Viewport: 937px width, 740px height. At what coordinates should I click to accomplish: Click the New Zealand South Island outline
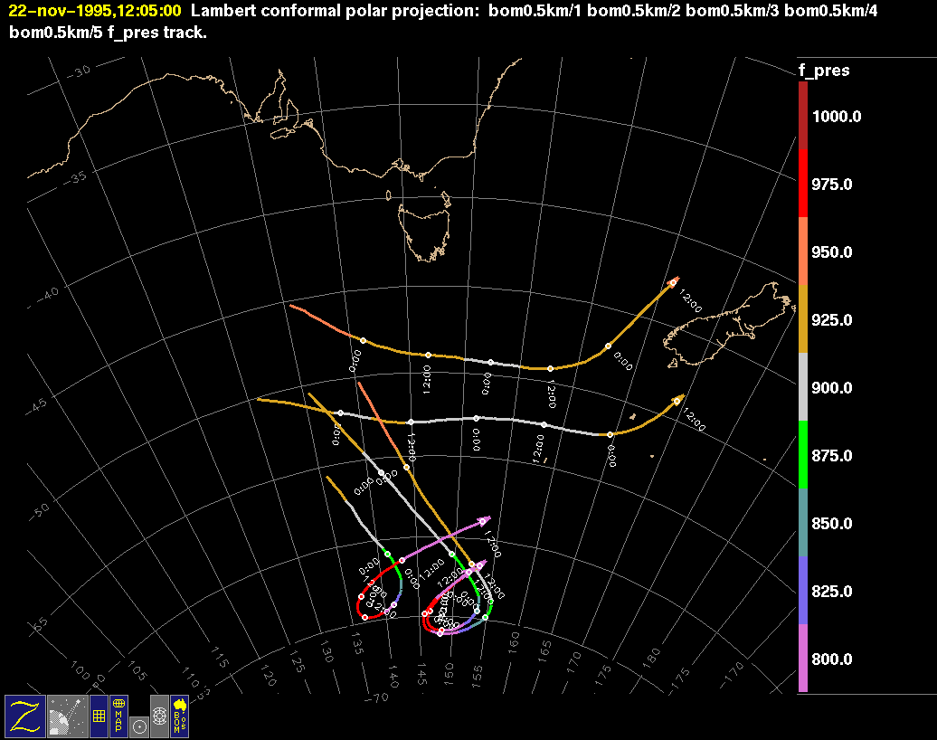tap(715, 326)
